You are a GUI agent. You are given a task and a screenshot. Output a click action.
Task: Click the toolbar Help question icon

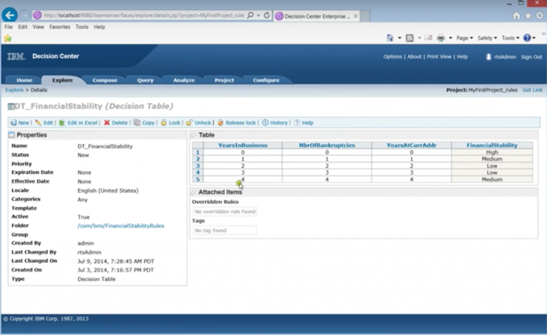[297, 122]
